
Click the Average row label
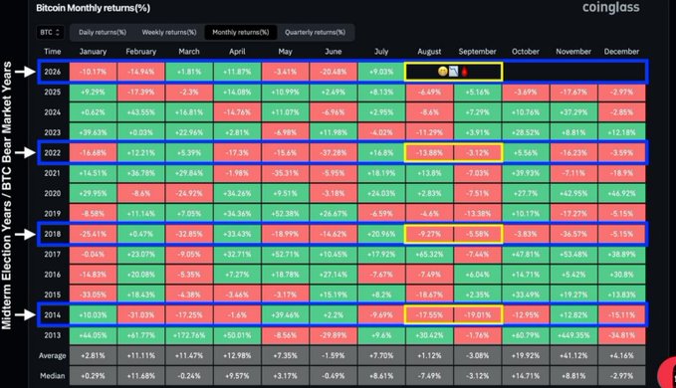[52, 355]
